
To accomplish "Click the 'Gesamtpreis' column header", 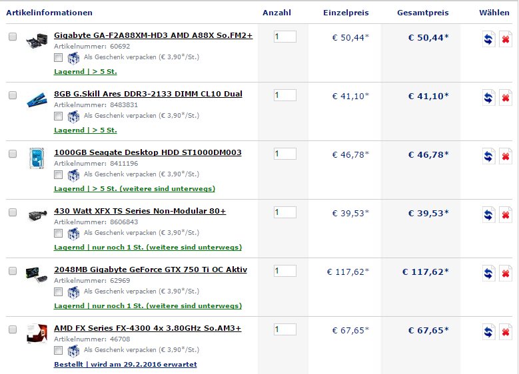I will coord(422,13).
